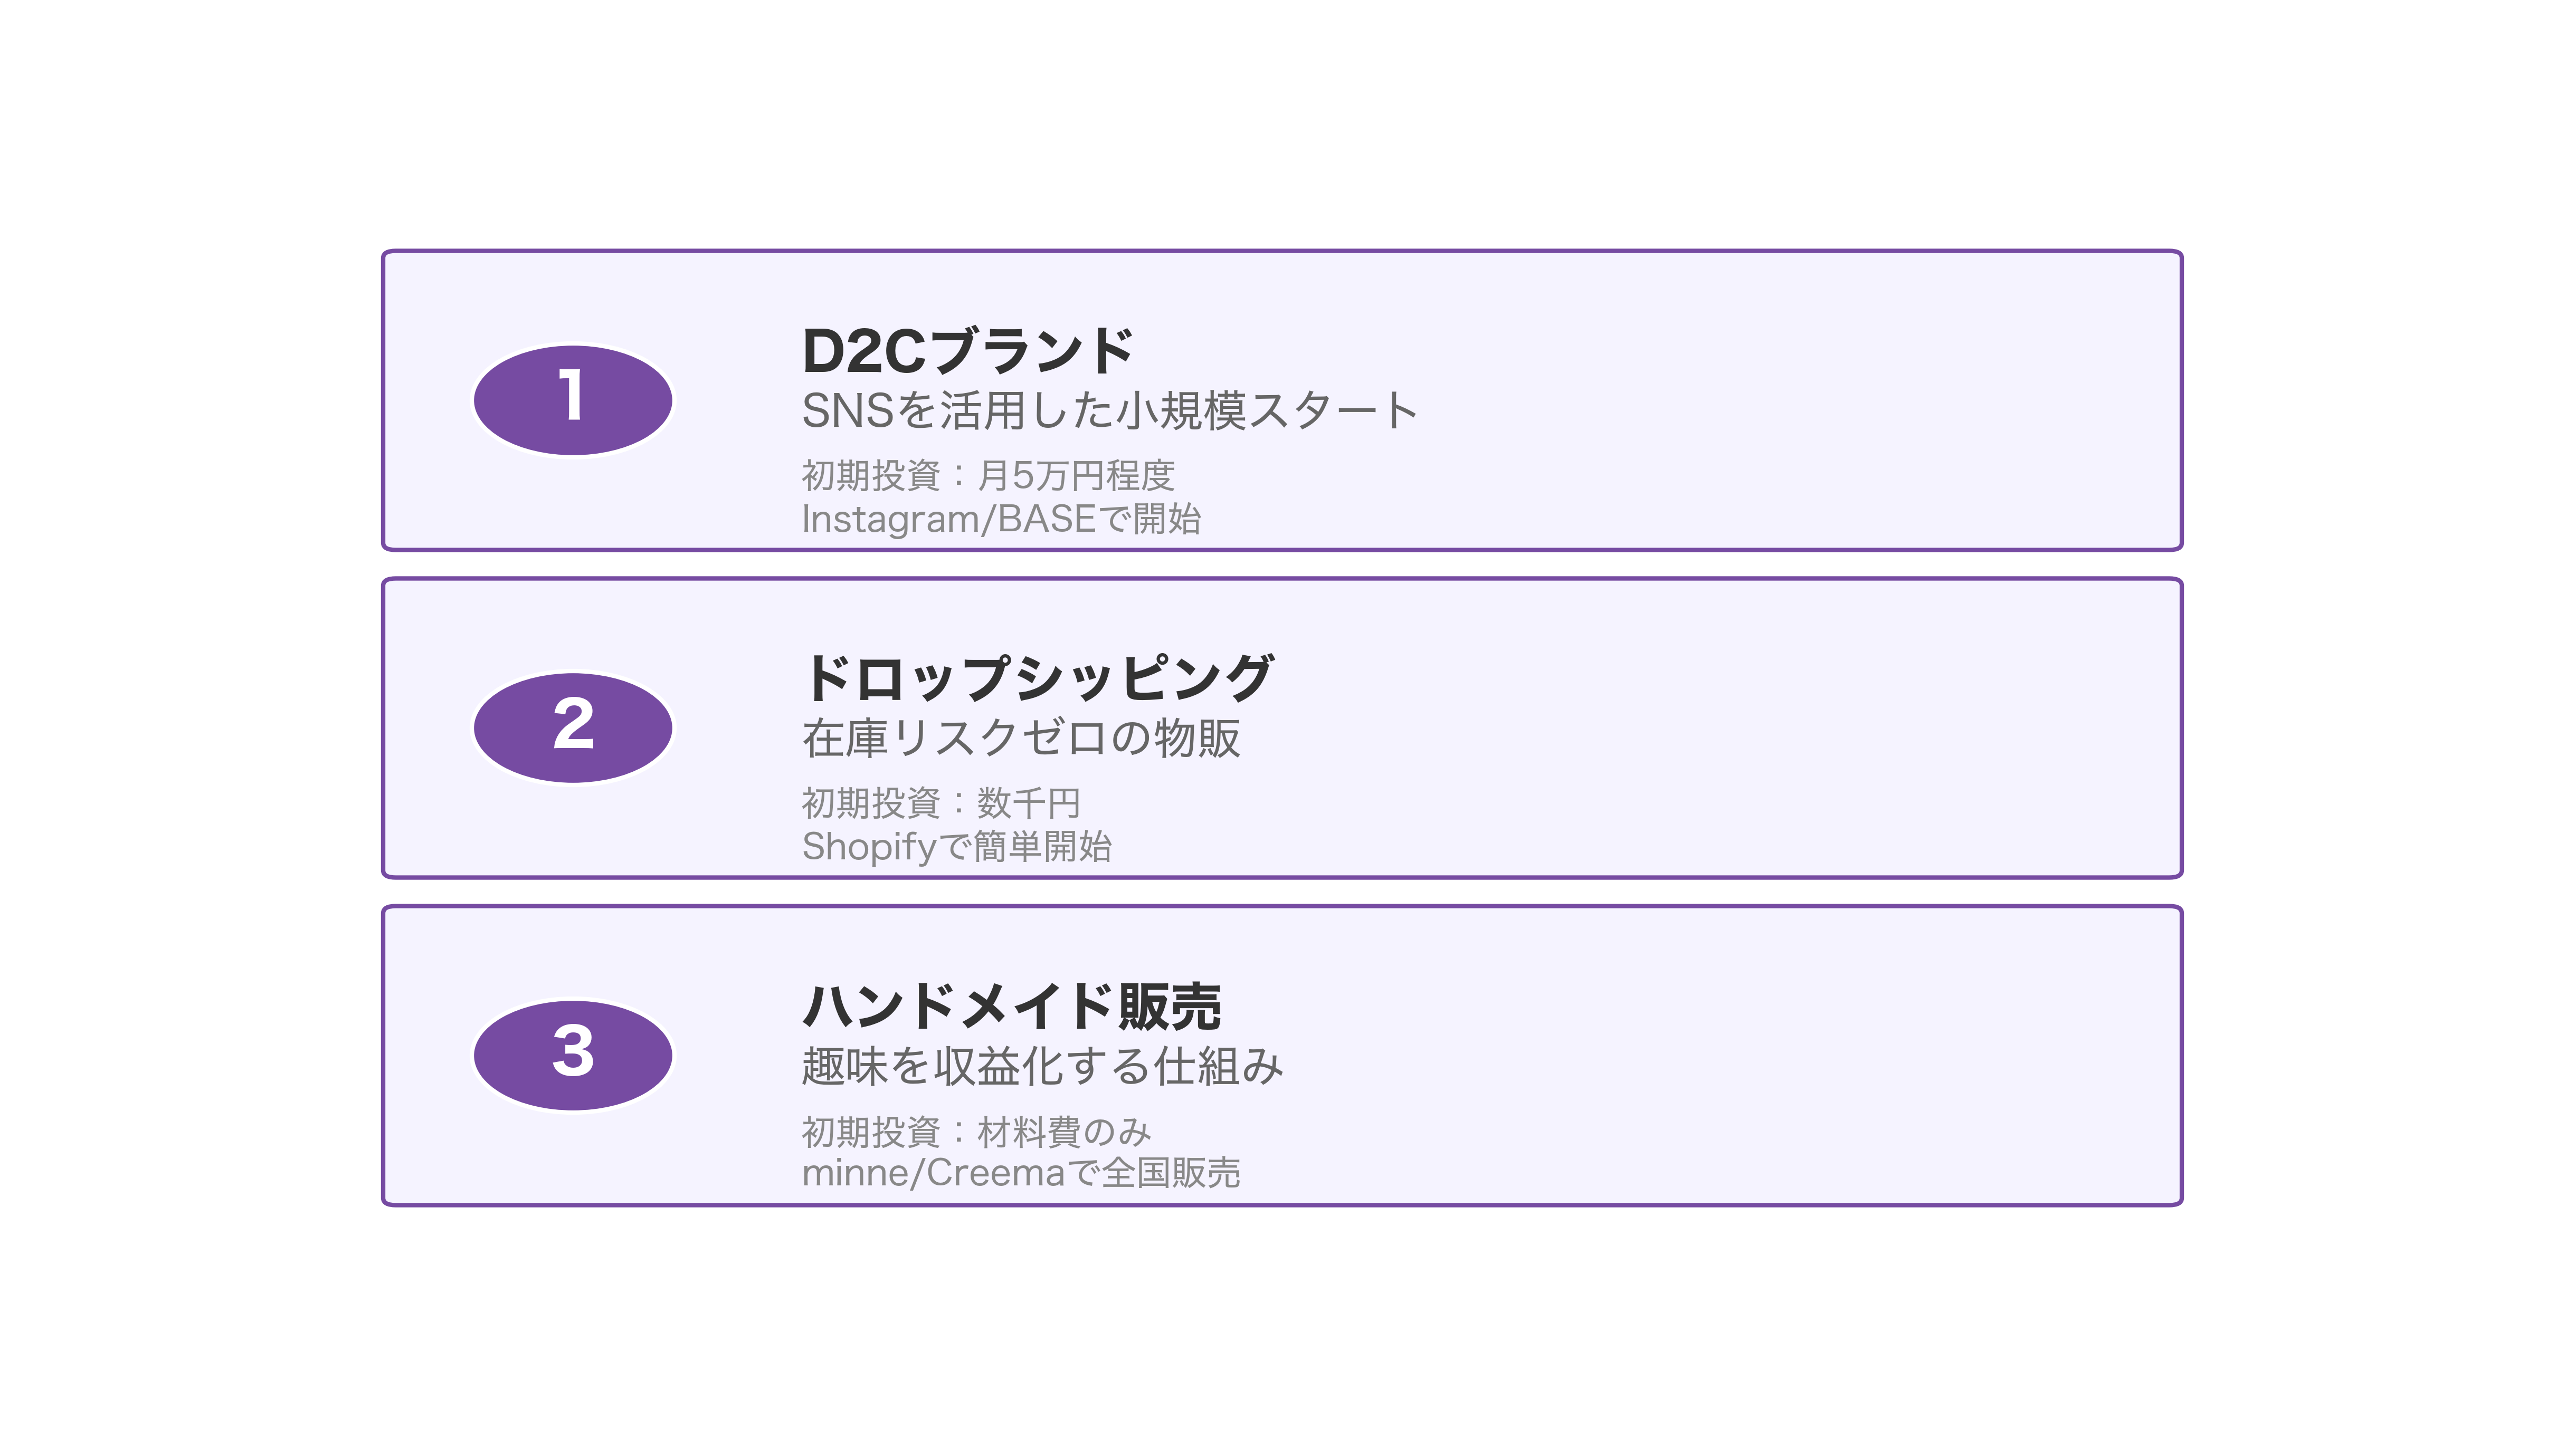The image size is (2565, 1456).
Task: Click the 趣味を収益化する仕組み subtitle
Action: coord(1041,1066)
